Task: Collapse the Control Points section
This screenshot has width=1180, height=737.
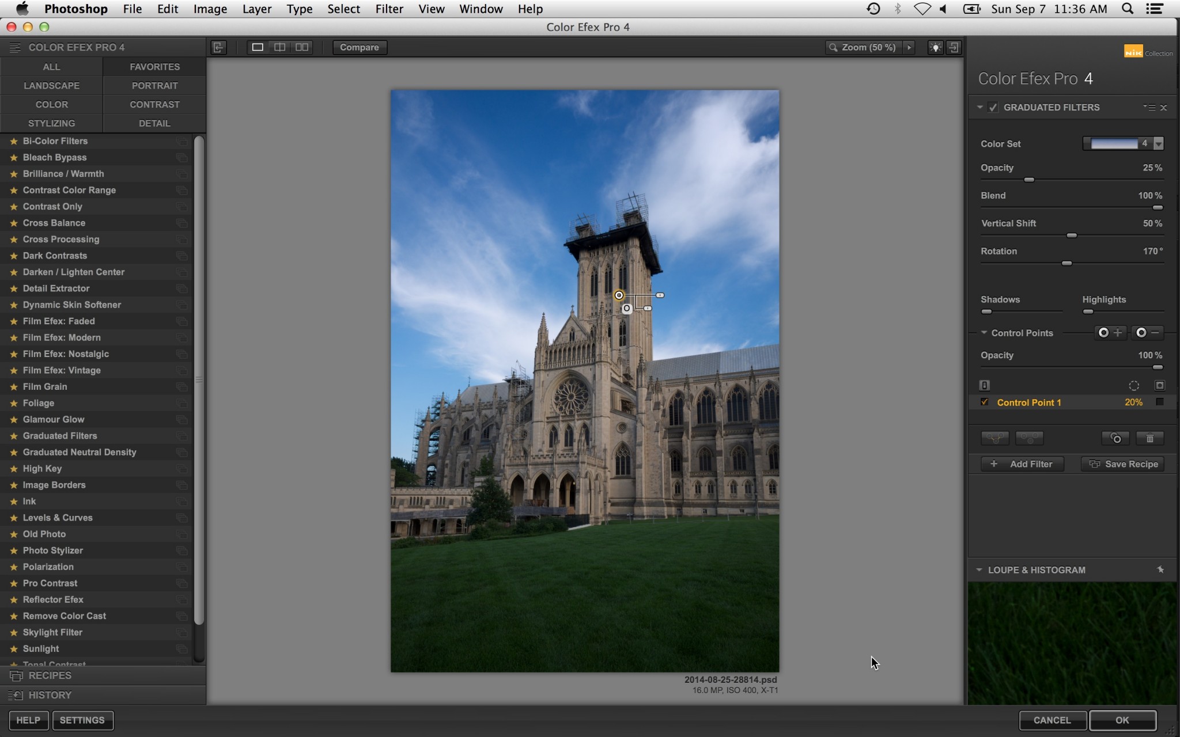Action: (984, 333)
